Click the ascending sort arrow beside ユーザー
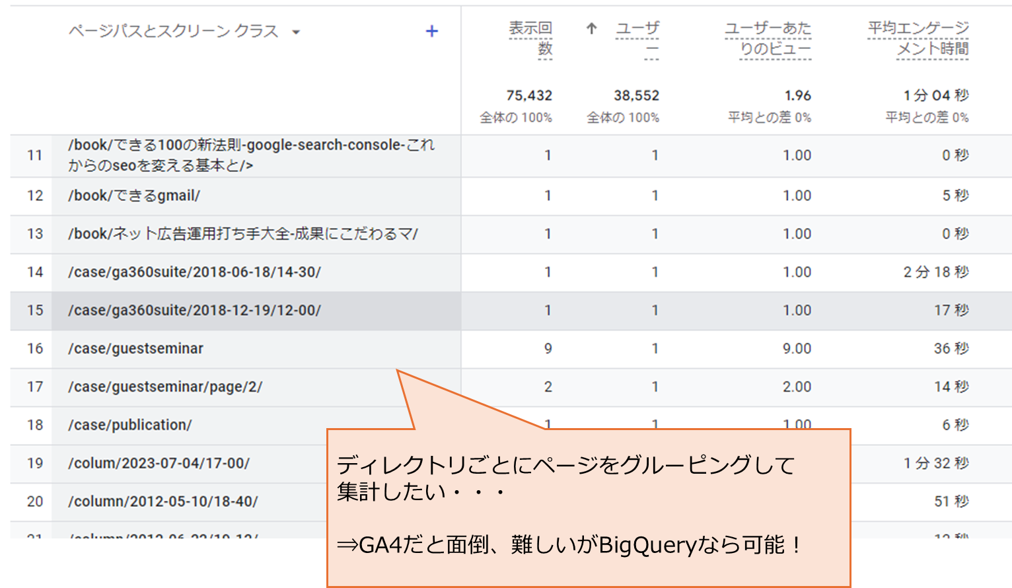 [x=592, y=28]
